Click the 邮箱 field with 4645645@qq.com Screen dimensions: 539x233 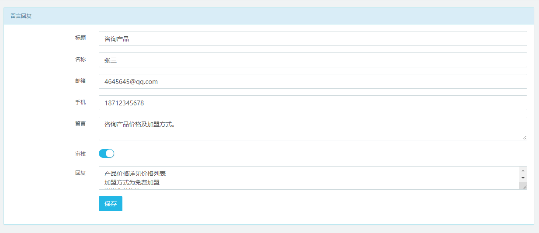pos(313,81)
